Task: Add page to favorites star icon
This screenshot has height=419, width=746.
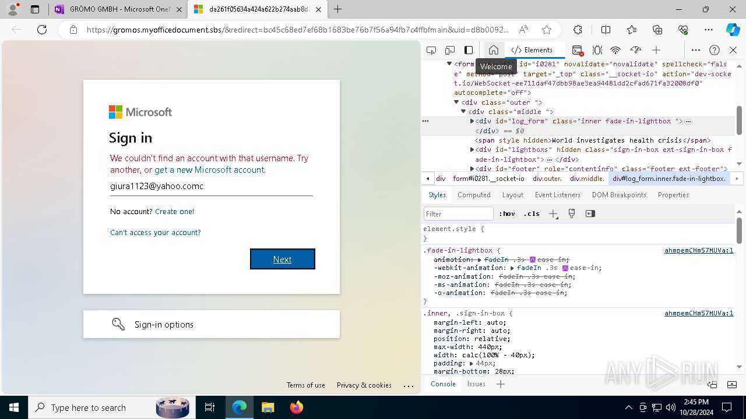Action: point(546,30)
